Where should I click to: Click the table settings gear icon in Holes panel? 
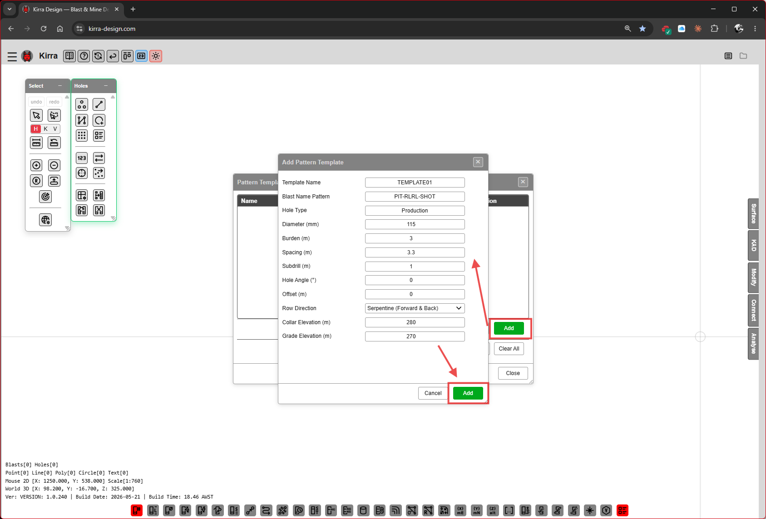click(82, 195)
